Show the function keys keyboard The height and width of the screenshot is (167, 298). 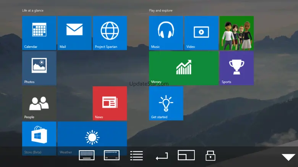click(112, 156)
